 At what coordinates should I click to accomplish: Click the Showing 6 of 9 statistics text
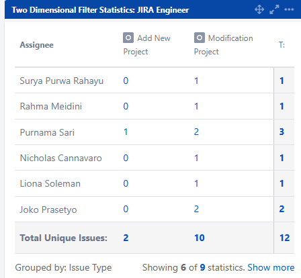(x=194, y=267)
